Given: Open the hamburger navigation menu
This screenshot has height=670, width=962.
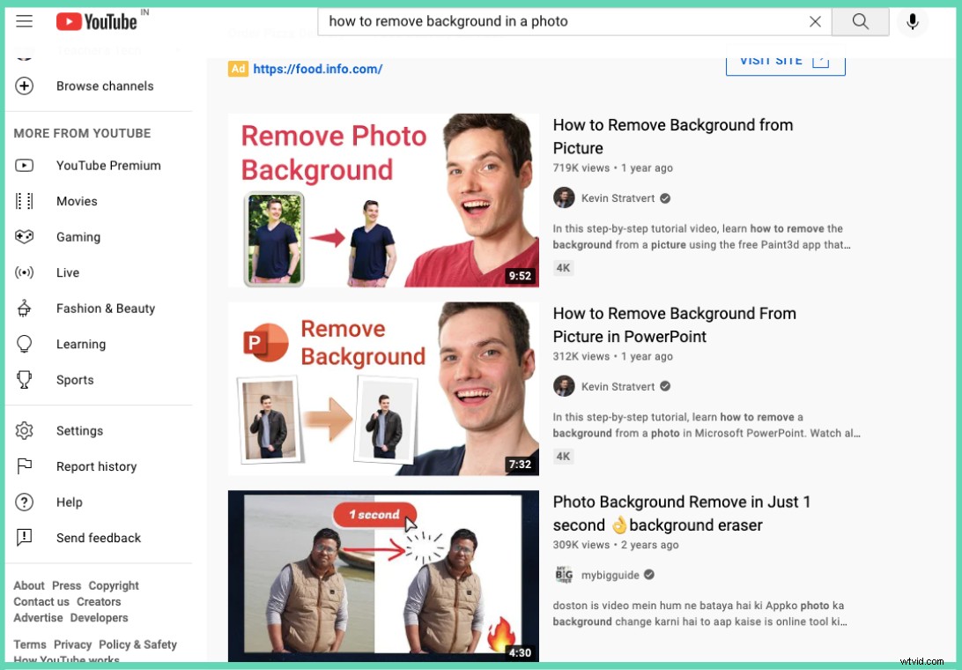Looking at the screenshot, I should (24, 21).
